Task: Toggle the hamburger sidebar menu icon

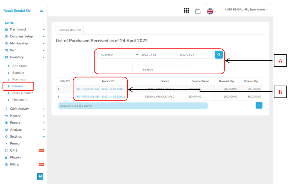Action: tap(41, 11)
